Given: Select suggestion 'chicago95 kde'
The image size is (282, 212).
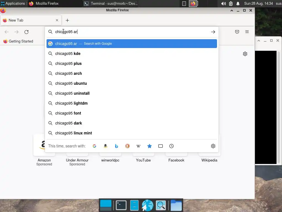Looking at the screenshot, I should coord(132,54).
